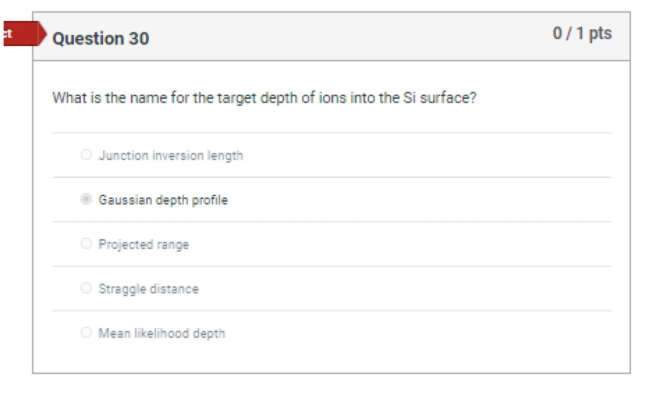Viewport: 659px width, 403px height.
Task: Pick the Straggle distance radio button
Action: point(86,288)
